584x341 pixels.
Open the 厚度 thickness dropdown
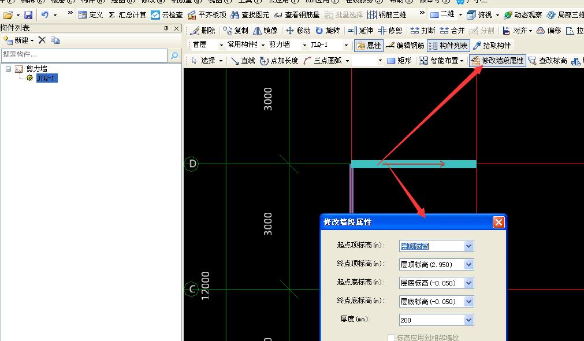[468, 320]
